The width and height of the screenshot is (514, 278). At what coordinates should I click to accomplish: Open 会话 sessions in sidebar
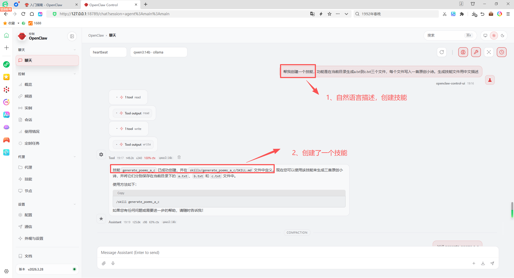tap(47, 120)
